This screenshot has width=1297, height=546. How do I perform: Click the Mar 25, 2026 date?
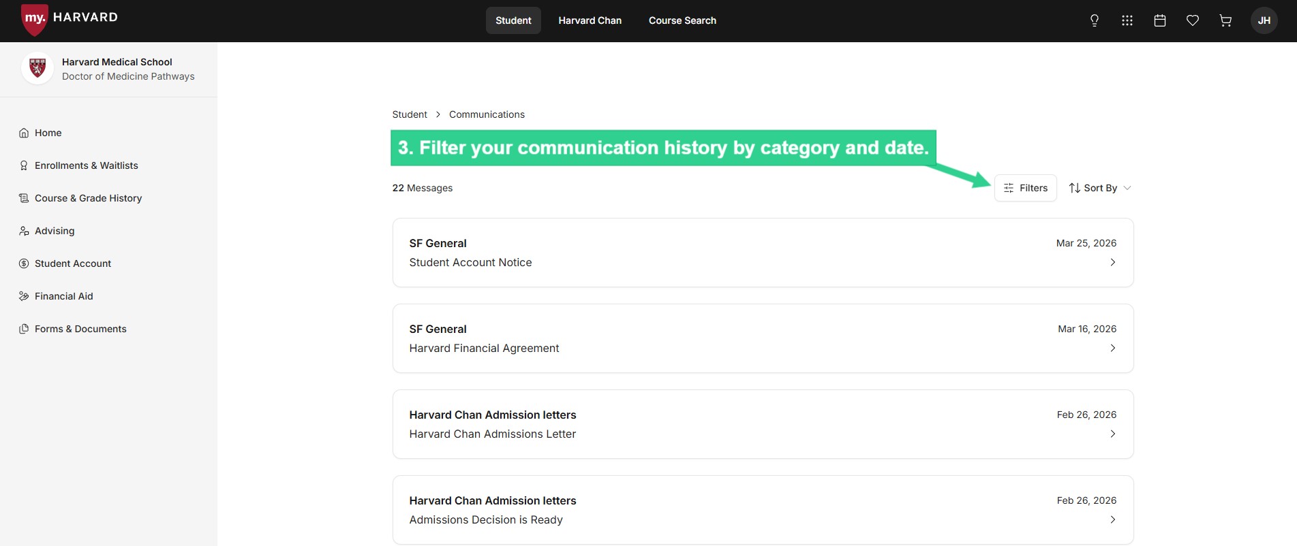click(x=1086, y=243)
